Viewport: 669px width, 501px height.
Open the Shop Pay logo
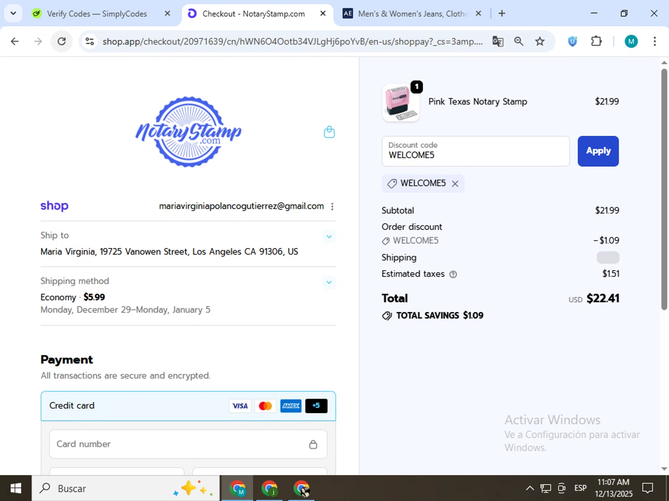pos(54,206)
